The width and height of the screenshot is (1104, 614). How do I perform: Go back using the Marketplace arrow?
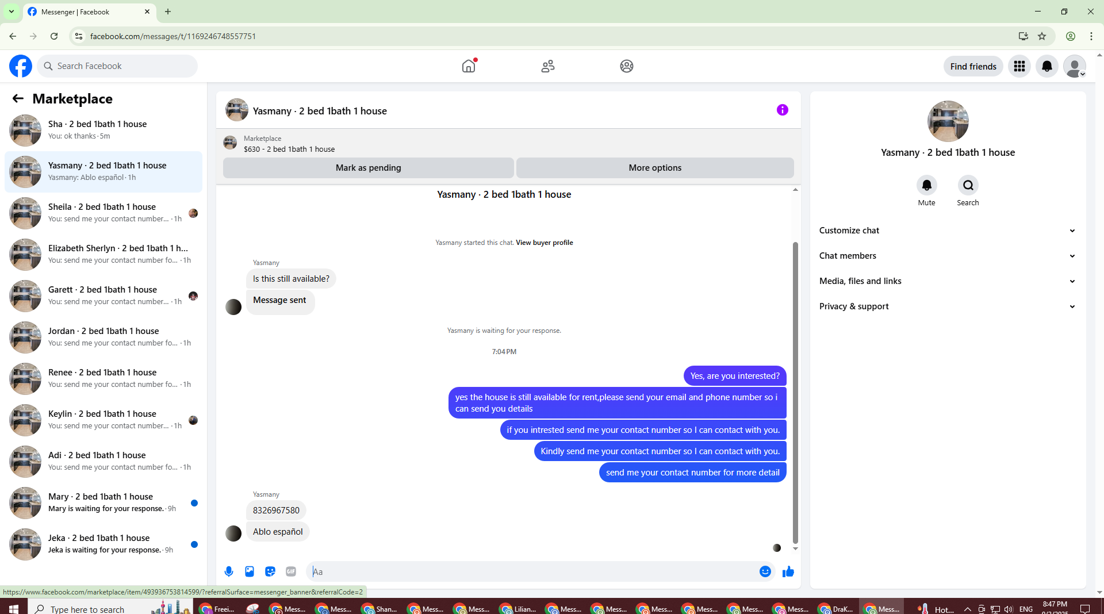tap(18, 99)
